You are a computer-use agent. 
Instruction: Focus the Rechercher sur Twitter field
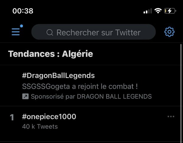[x=98, y=32]
